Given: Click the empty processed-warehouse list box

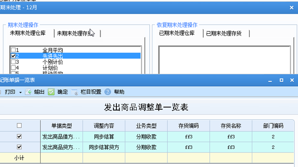Looking at the screenshot, I should 224,60.
